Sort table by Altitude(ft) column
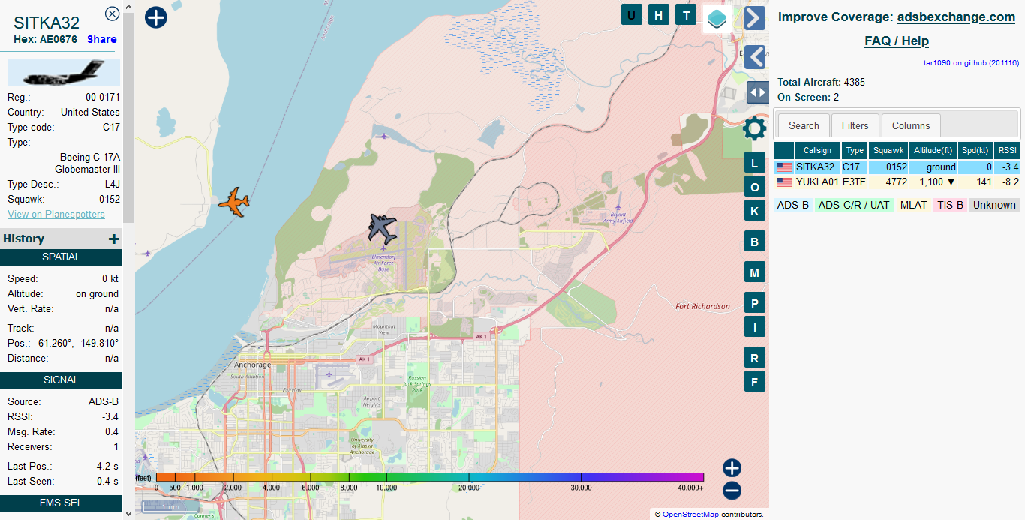This screenshot has height=520, width=1025. [x=933, y=150]
